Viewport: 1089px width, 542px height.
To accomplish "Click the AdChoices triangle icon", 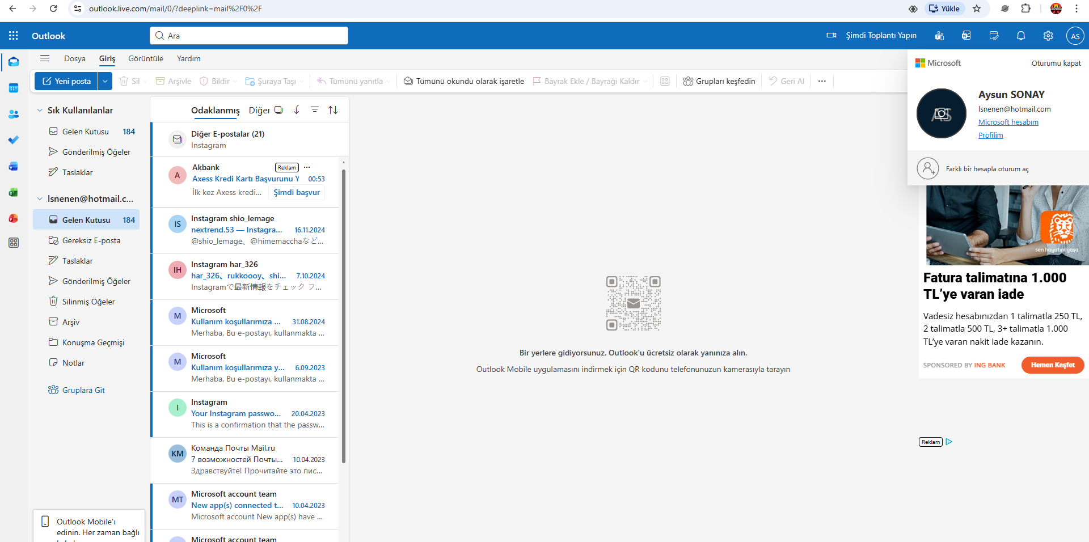I will click(x=949, y=442).
